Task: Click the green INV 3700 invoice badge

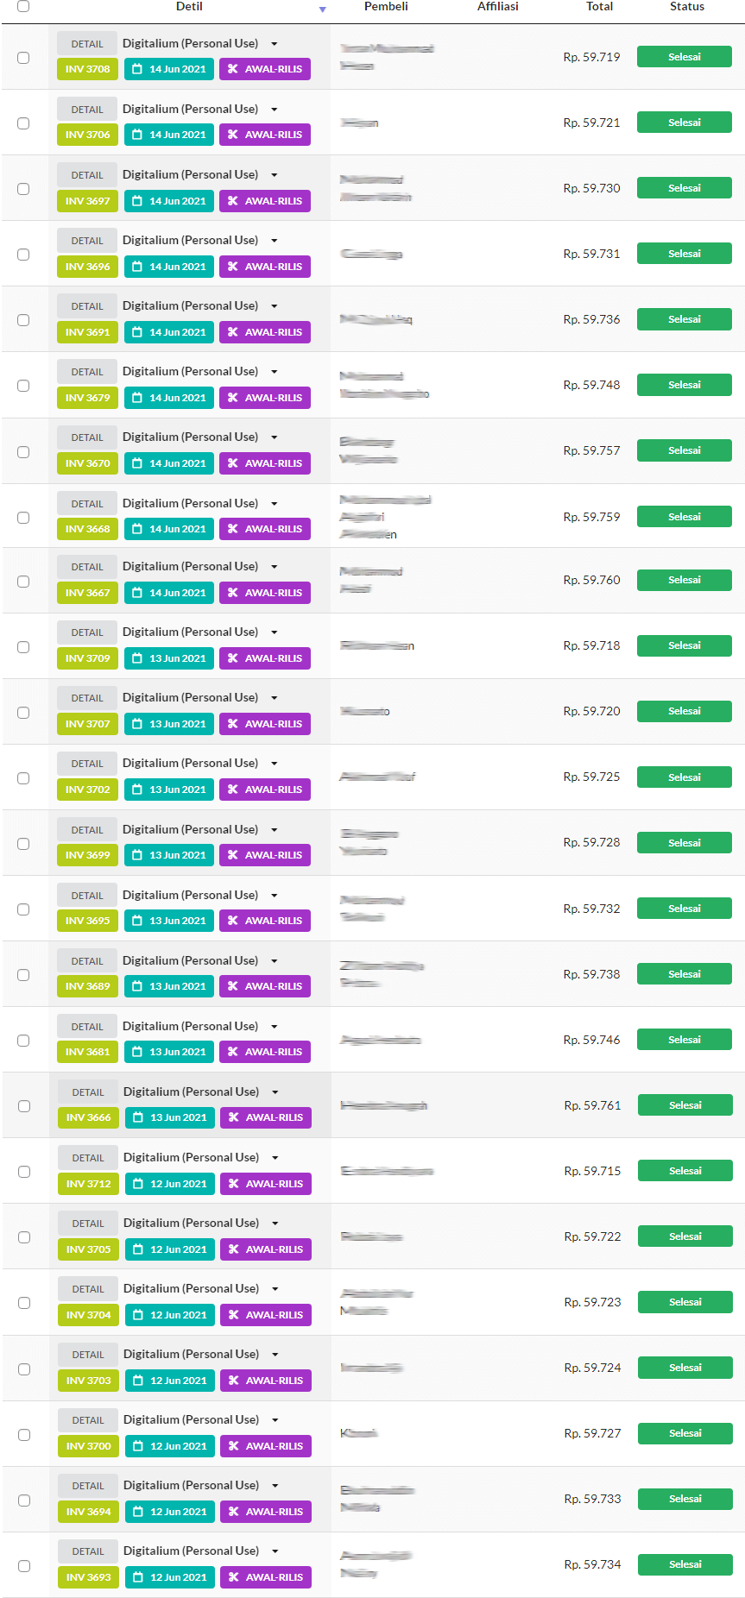Action: click(88, 1446)
